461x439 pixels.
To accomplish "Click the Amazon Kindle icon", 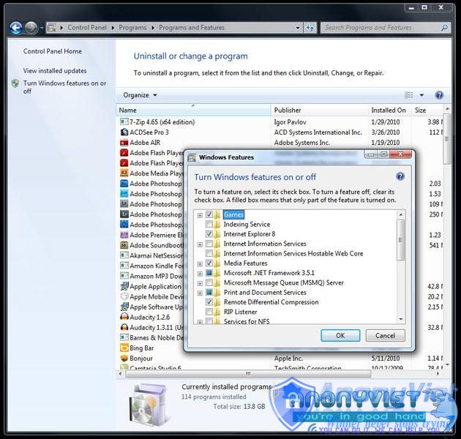I will (x=124, y=266).
